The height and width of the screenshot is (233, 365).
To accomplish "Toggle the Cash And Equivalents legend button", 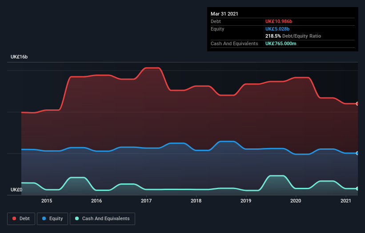I will click(x=102, y=219).
